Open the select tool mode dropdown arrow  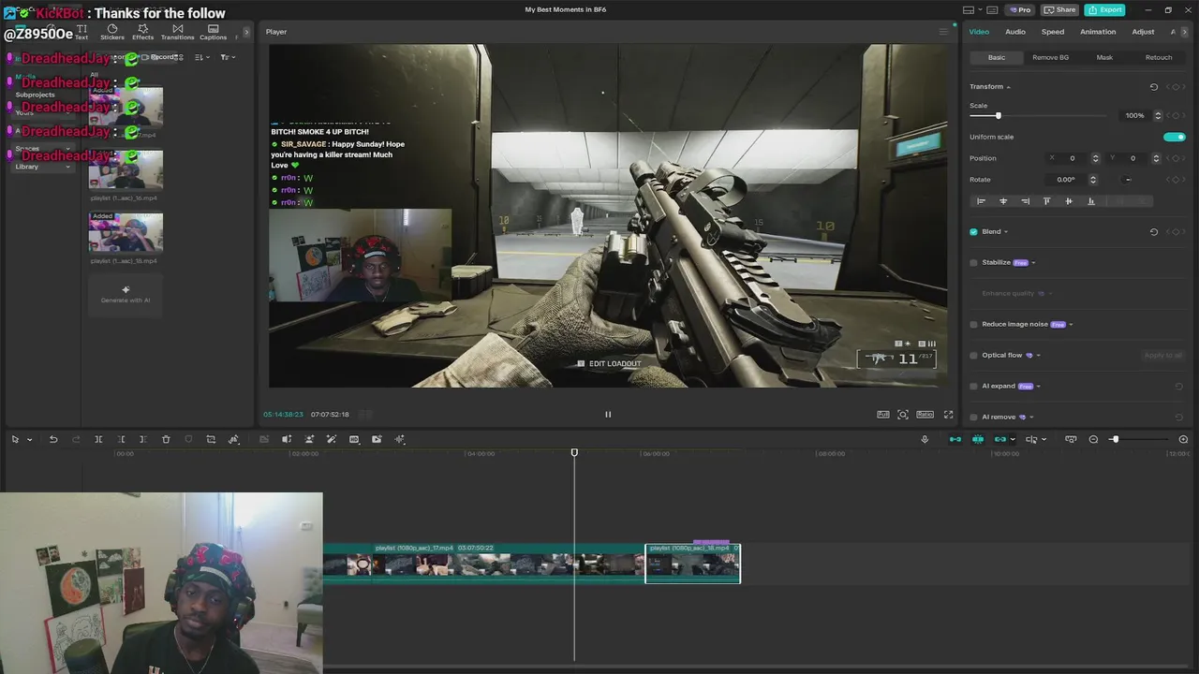[29, 440]
